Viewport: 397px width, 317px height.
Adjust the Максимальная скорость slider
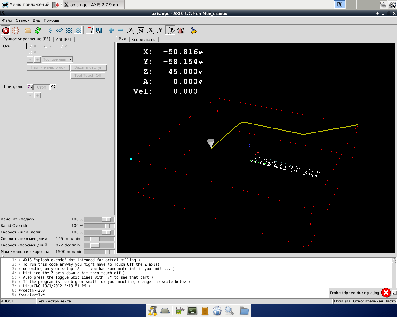[x=99, y=252]
